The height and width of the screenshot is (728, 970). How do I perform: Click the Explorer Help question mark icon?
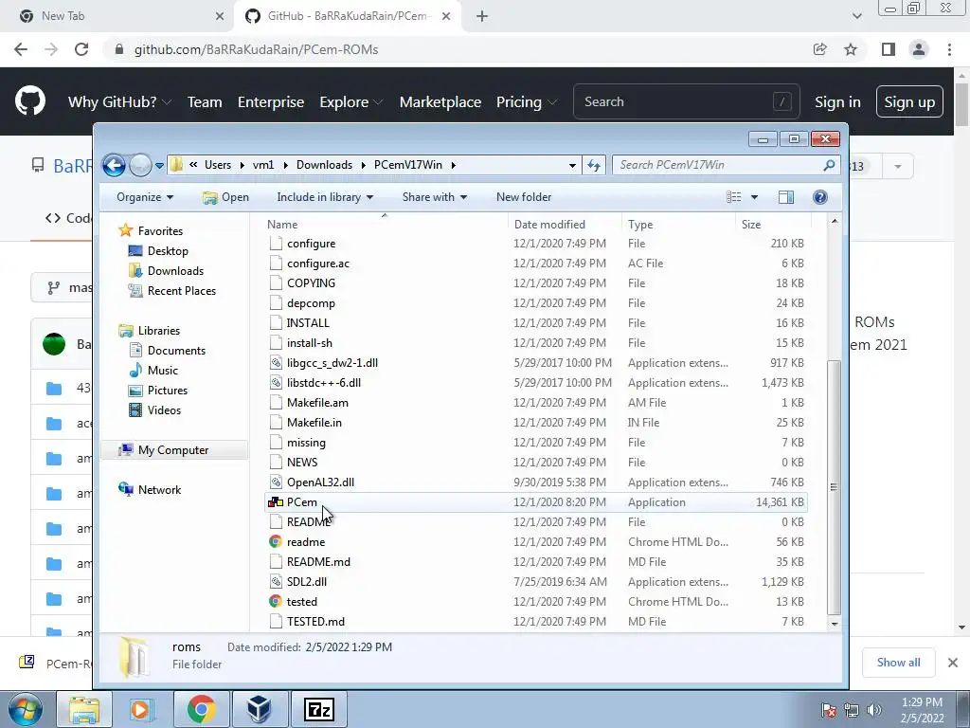click(x=819, y=197)
